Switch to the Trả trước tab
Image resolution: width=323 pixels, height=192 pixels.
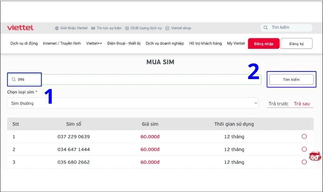click(278, 104)
